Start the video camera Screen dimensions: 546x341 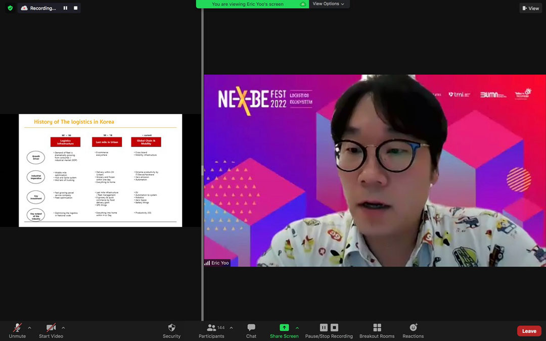pyautogui.click(x=51, y=331)
